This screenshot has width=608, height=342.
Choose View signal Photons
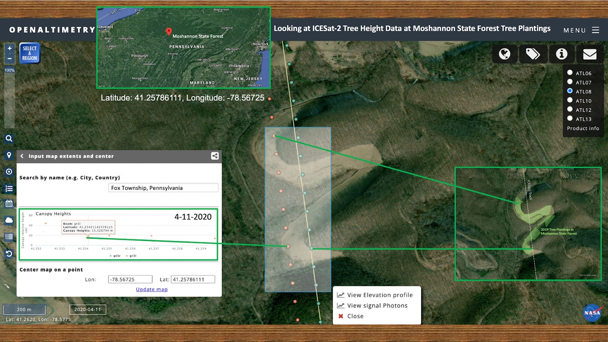[372, 306]
